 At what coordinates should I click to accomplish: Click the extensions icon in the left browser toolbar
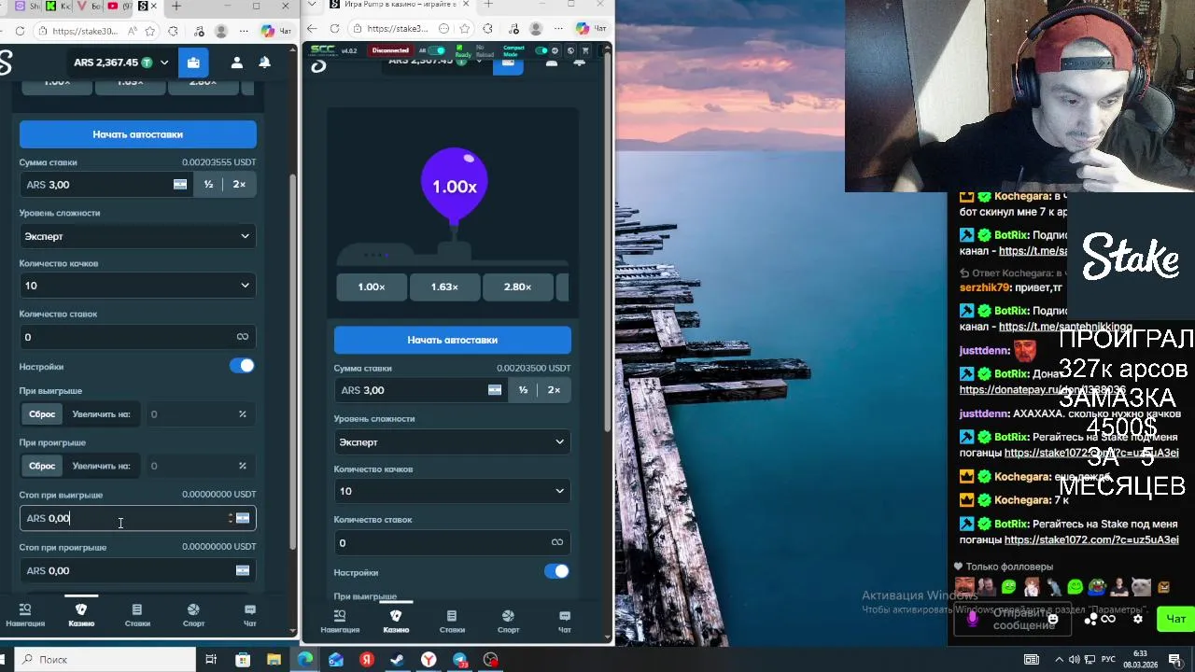coord(173,31)
